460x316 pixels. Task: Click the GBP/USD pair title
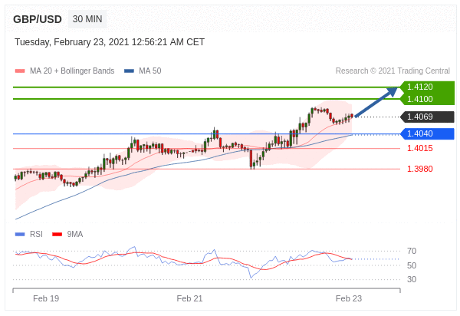click(37, 19)
